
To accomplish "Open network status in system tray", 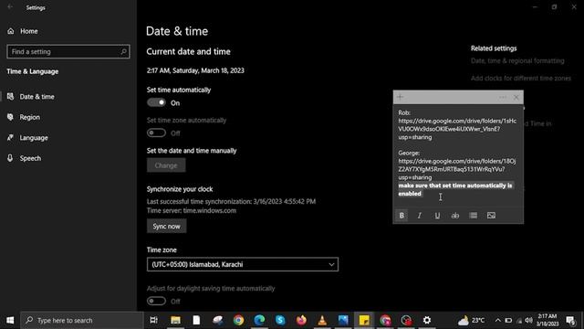I will tap(519, 320).
